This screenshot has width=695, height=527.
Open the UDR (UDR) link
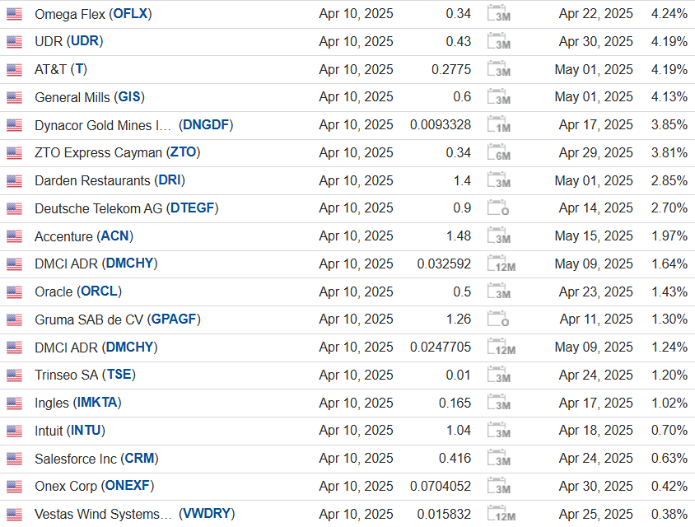click(68, 41)
